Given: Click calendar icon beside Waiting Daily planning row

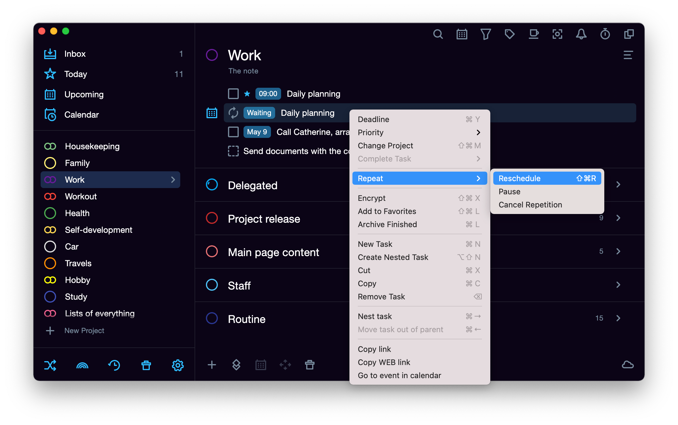Looking at the screenshot, I should [212, 113].
